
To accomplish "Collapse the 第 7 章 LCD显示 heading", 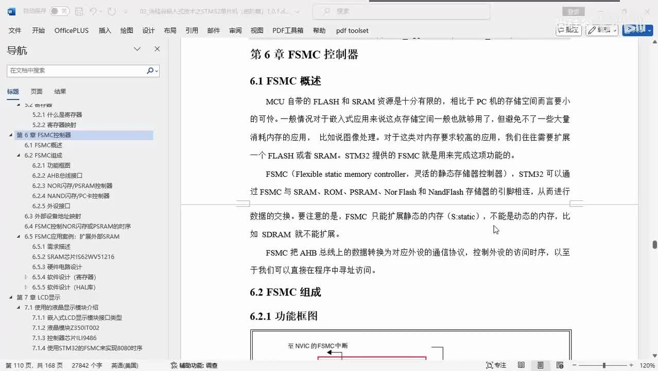I will coord(11,297).
